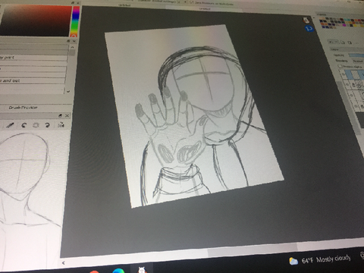Choose a hue on the rainbow hue bar
Image resolution: width=364 pixels, height=273 pixels.
click(x=75, y=21)
